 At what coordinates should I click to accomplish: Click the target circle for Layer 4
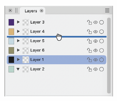(x=102, y=32)
